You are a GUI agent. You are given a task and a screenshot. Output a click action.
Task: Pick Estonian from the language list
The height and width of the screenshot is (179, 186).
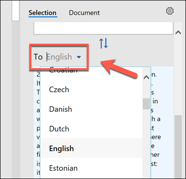click(91, 168)
